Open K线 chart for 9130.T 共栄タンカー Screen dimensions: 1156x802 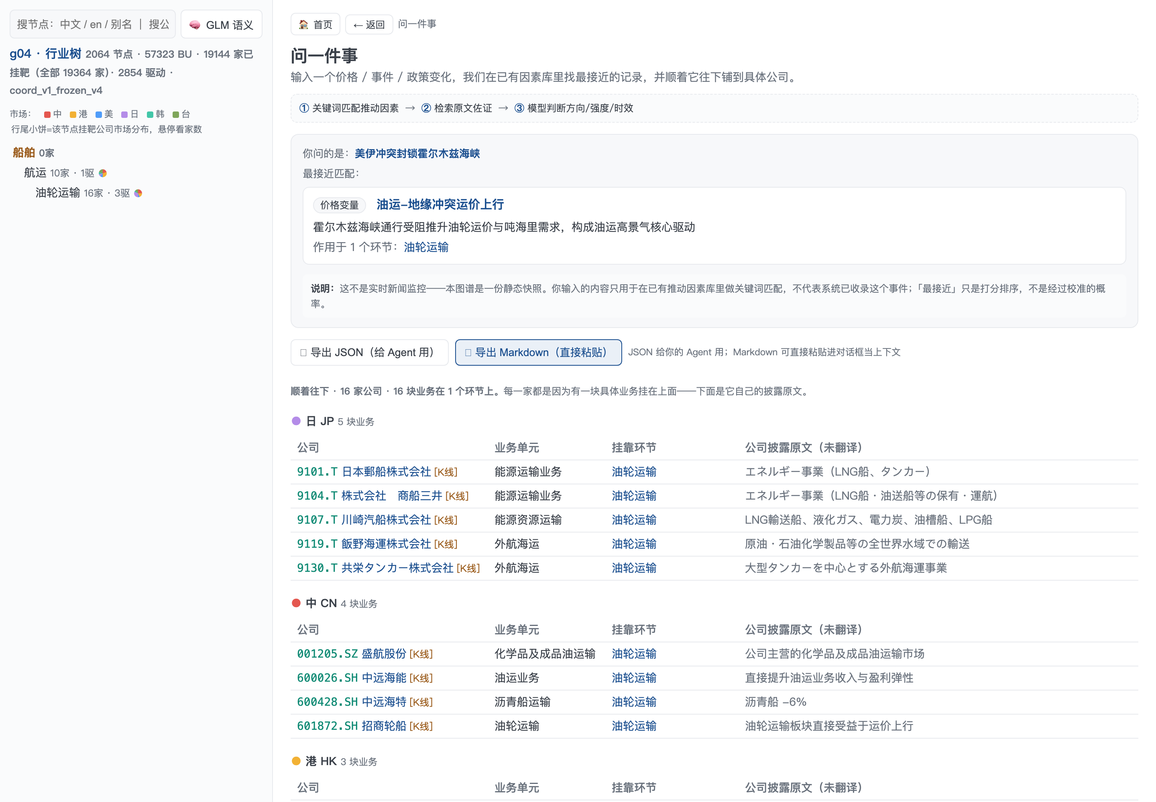468,569
